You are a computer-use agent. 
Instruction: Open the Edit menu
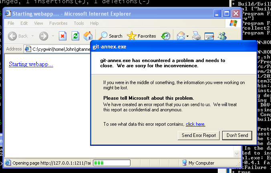[x=24, y=23]
